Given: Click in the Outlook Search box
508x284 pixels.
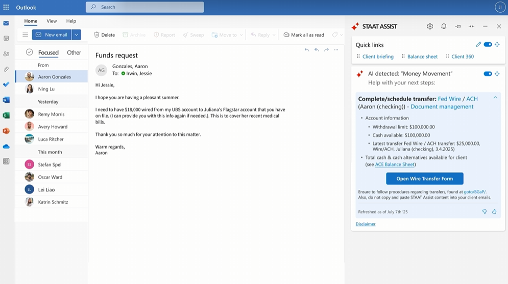Looking at the screenshot, I should 145,7.
